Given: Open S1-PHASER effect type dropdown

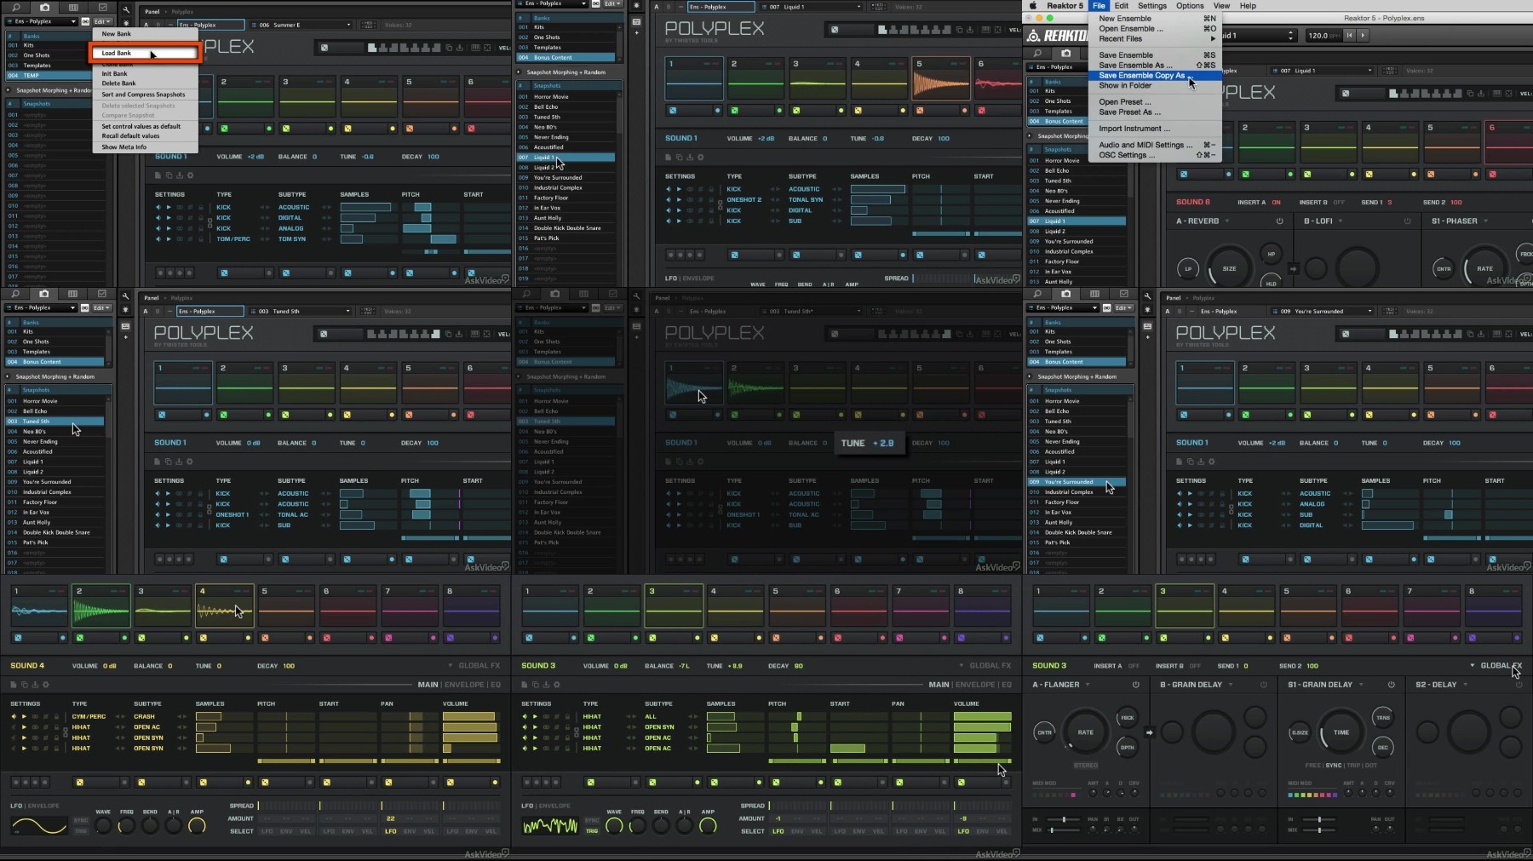Looking at the screenshot, I should [x=1486, y=221].
